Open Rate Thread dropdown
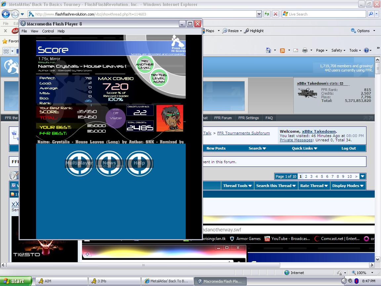This screenshot has height=286, width=381. pyautogui.click(x=314, y=186)
